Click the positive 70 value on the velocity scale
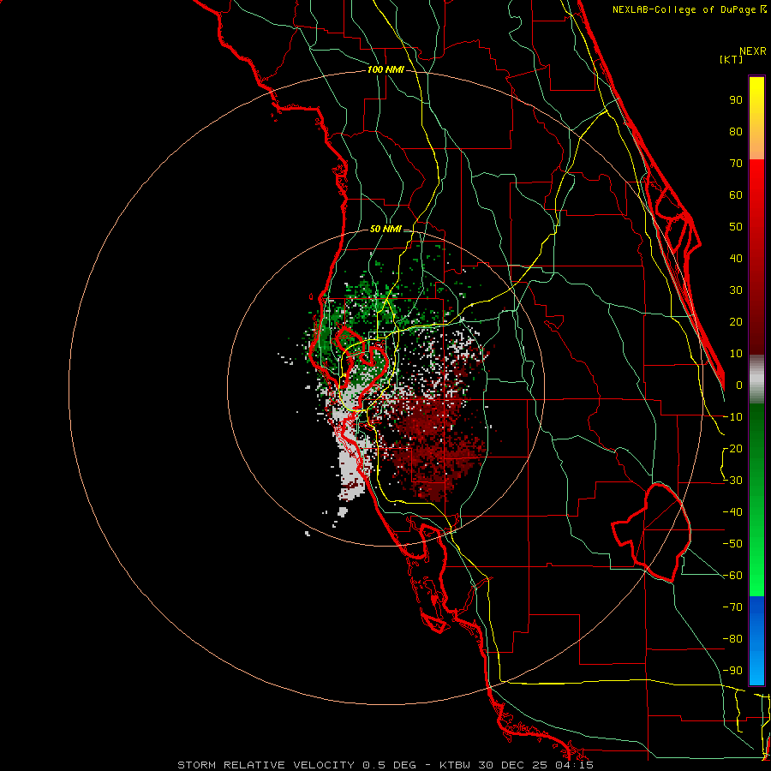Viewport: 771px width, 771px height. click(736, 164)
